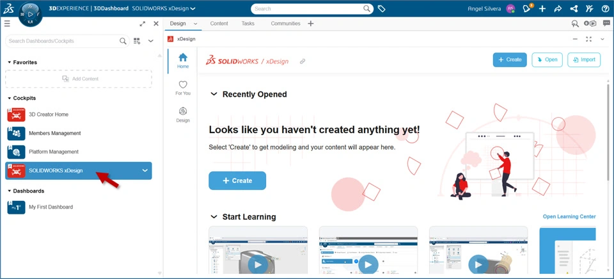Click the Import button
The image size is (614, 279).
click(584, 60)
